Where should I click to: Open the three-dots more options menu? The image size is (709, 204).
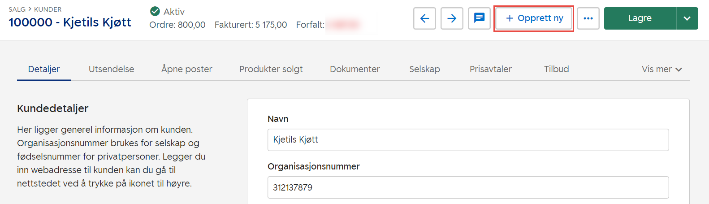[588, 18]
